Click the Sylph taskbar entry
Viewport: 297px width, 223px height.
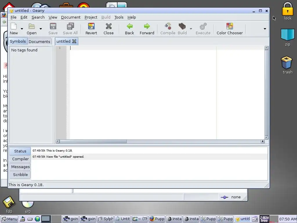click(x=106, y=219)
